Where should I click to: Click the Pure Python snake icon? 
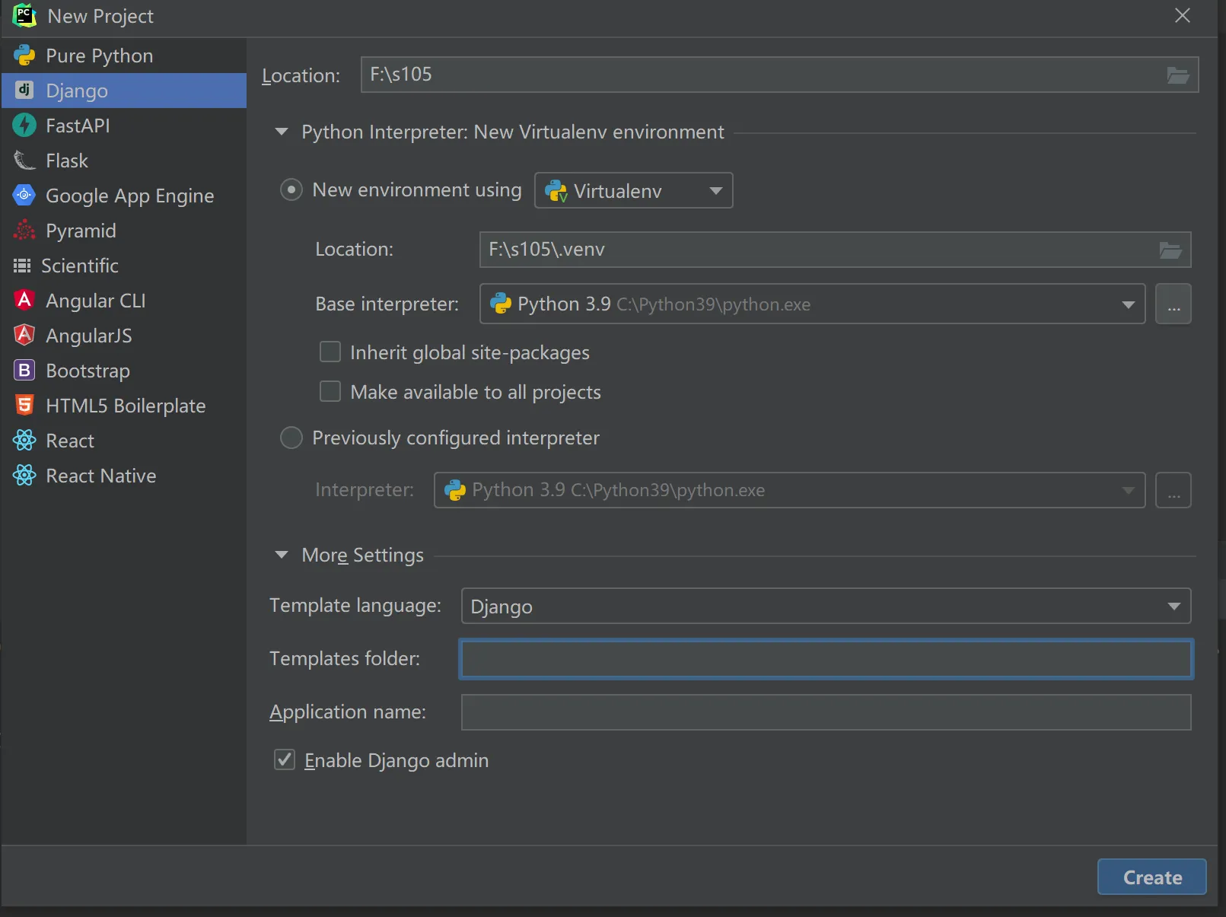[24, 56]
